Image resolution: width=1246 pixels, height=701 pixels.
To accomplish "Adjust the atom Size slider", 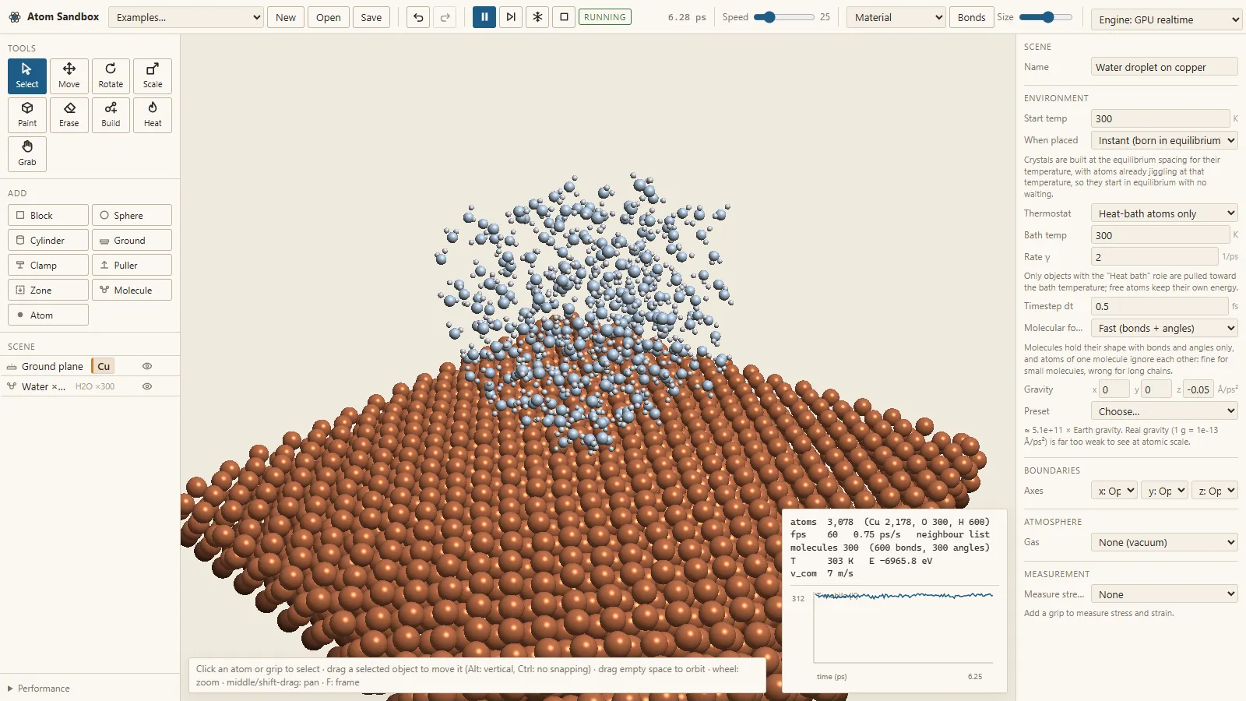I will 1045,17.
